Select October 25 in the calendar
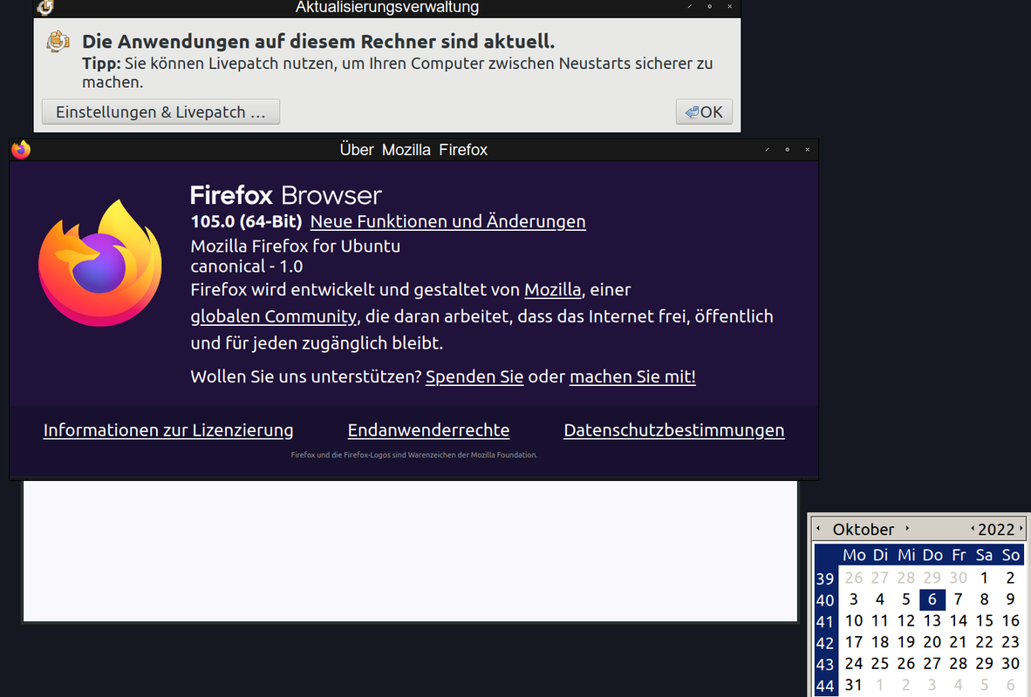Screen dimensions: 1031x697 [x=880, y=664]
